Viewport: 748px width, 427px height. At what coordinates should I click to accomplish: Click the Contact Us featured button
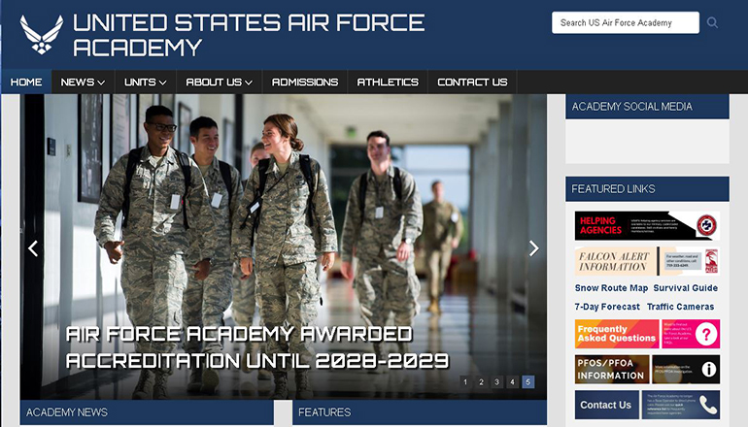pos(647,405)
